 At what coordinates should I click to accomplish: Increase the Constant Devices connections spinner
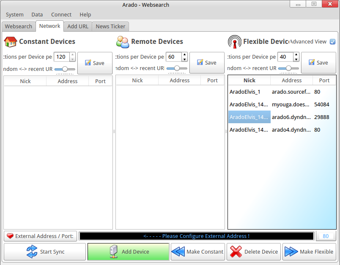click(73, 54)
